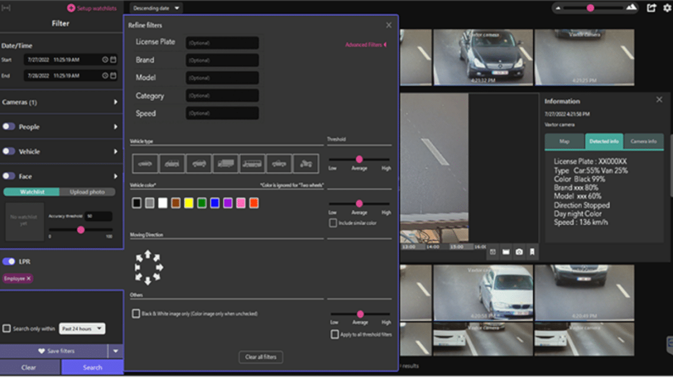Select the motorcycle vehicle type icon
The height and width of the screenshot is (378, 673).
(x=305, y=163)
